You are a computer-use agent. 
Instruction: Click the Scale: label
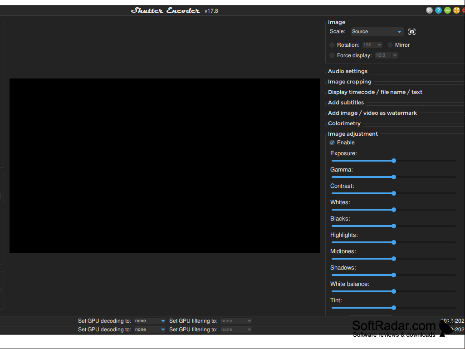338,31
